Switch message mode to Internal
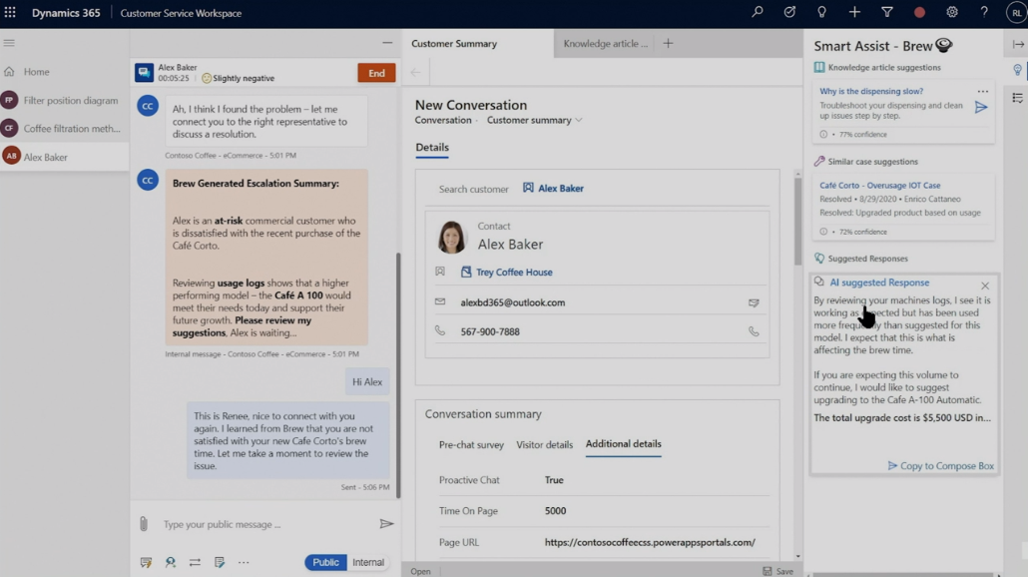This screenshot has width=1028, height=577. [x=368, y=562]
